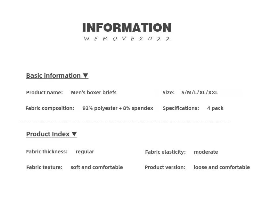Click the Fabric elasticity label
253x201 pixels.
[165, 152]
